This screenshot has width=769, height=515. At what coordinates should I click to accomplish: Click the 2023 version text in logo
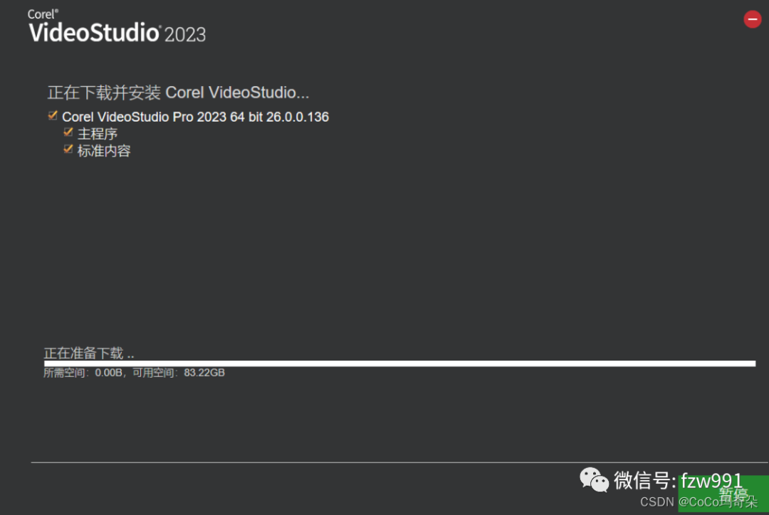click(185, 34)
